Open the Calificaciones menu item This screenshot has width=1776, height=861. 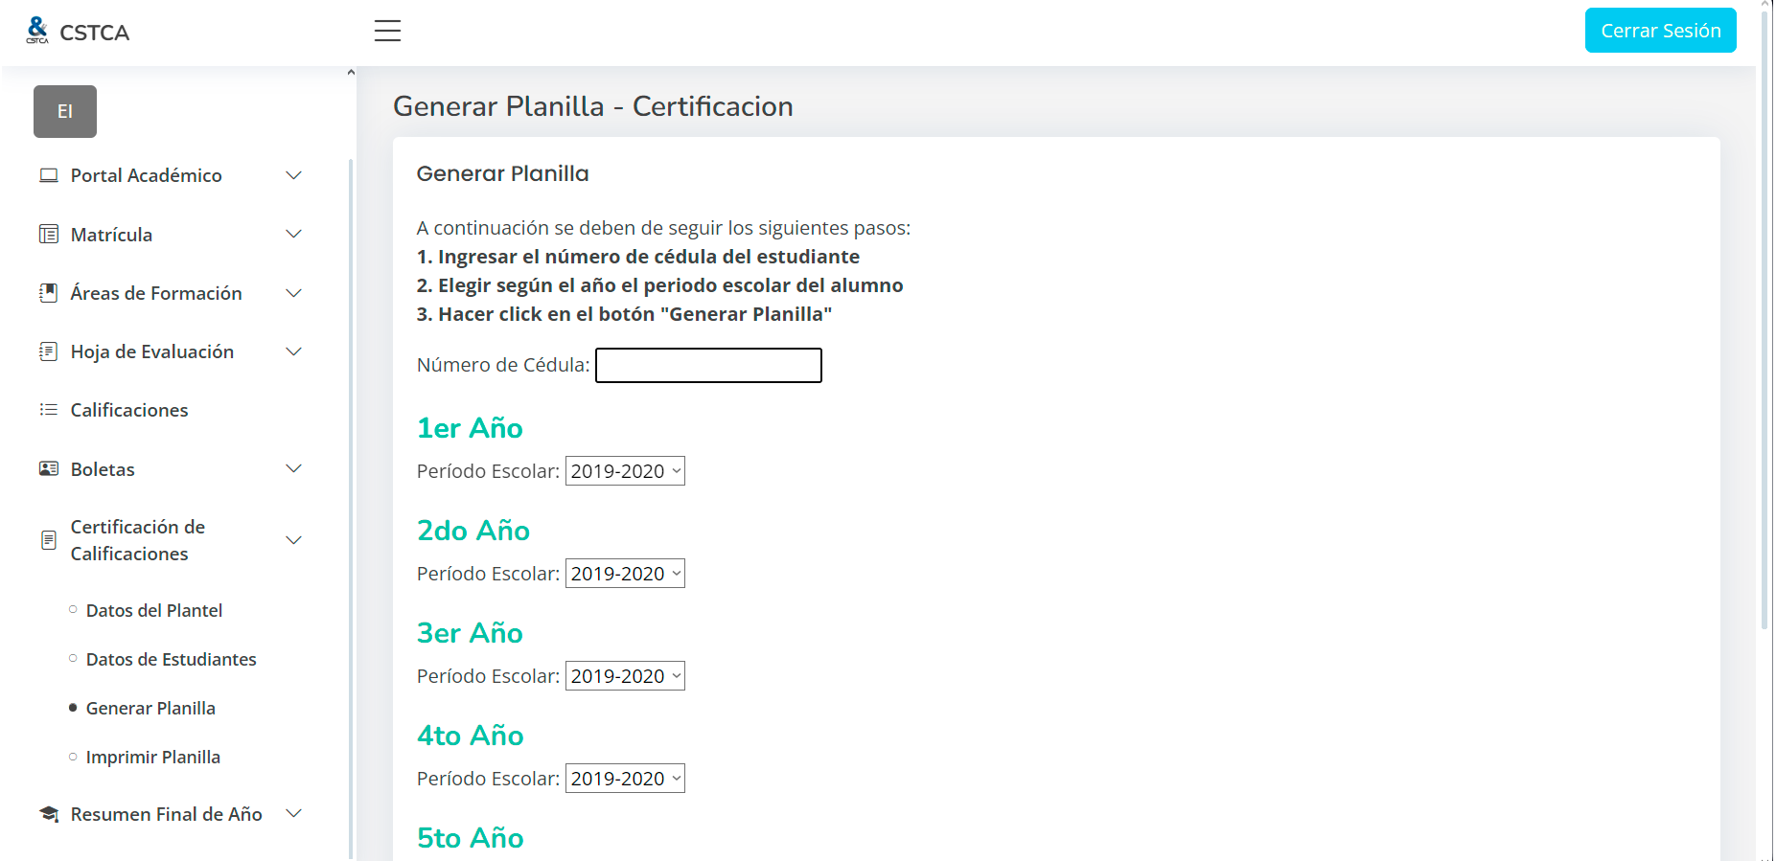[x=129, y=410]
